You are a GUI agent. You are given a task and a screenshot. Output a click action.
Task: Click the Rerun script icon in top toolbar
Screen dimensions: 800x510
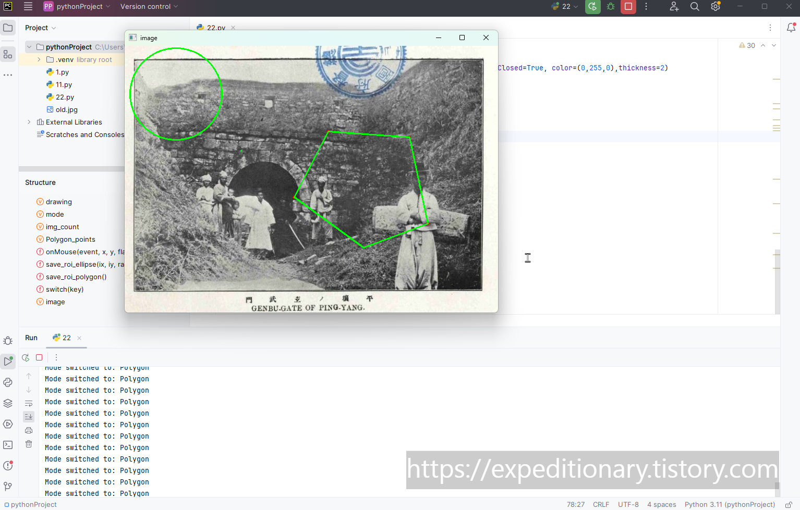click(x=592, y=7)
